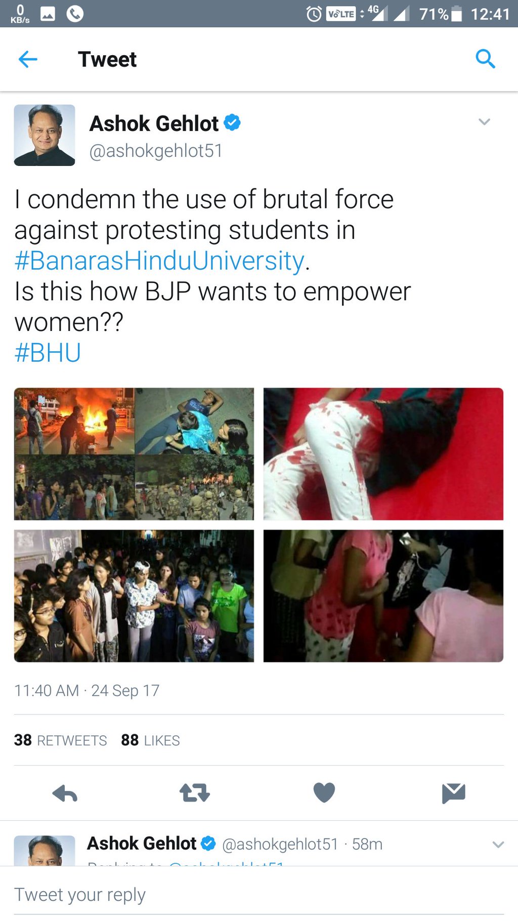518x921 pixels.
Task: Like the tweet with heart icon
Action: pyautogui.click(x=324, y=792)
